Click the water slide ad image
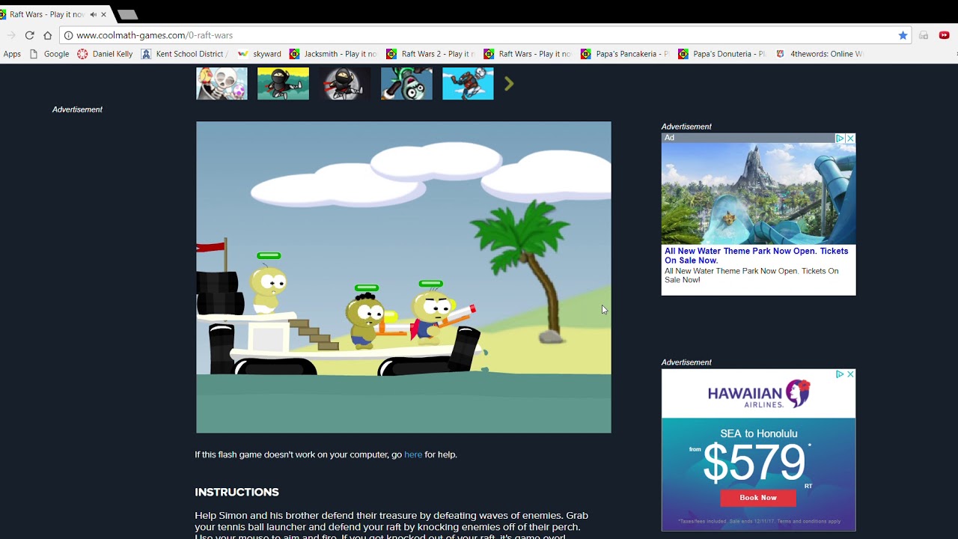The height and width of the screenshot is (539, 958). (x=758, y=193)
